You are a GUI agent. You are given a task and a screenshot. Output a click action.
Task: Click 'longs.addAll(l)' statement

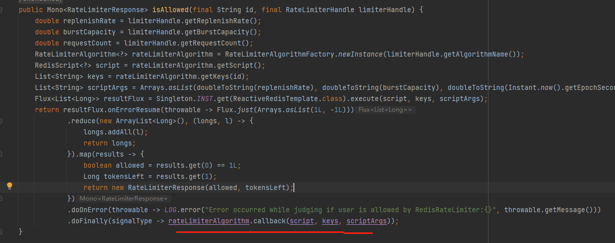coord(116,132)
